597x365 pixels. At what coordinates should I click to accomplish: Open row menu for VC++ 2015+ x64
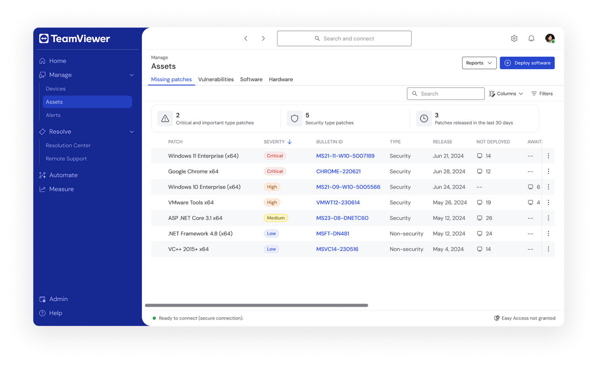pyautogui.click(x=548, y=249)
